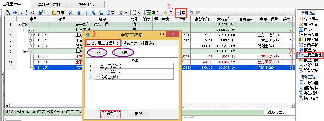
Task: Click the copy 复 toolbar button
Action: [x=110, y=13]
